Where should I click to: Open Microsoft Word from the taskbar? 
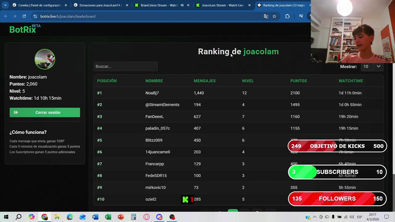click(95, 217)
